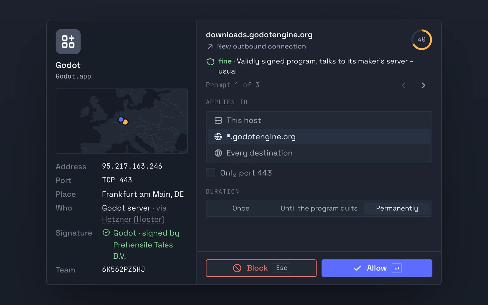
Task: Click the Godot.app filename text
Action: (73, 76)
